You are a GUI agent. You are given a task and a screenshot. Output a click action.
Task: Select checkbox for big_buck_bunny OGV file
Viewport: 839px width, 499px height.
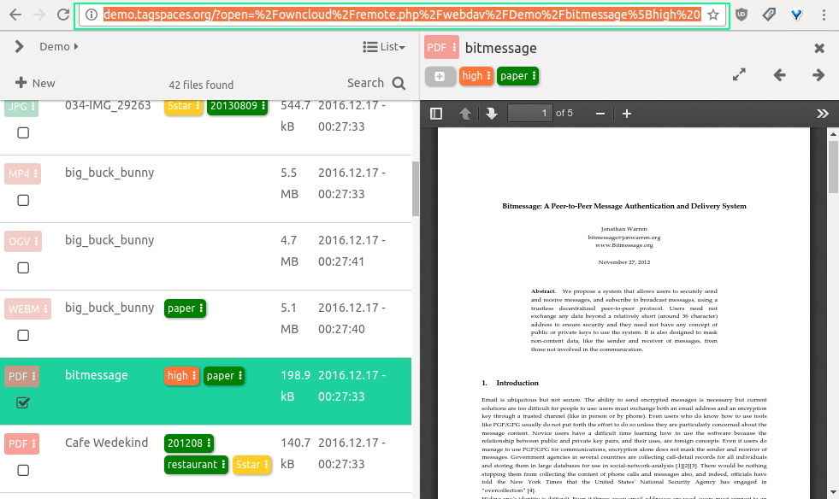[23, 267]
